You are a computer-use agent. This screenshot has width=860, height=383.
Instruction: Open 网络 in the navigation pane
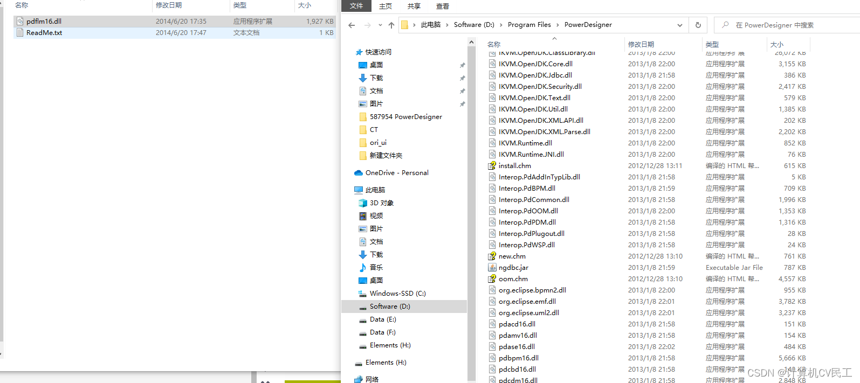tap(372, 380)
